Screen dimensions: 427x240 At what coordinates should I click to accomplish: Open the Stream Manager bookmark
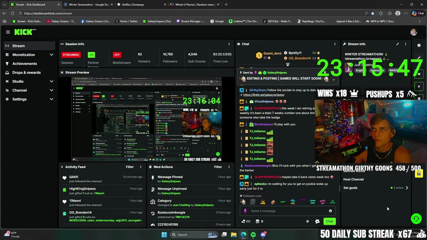click(190, 21)
